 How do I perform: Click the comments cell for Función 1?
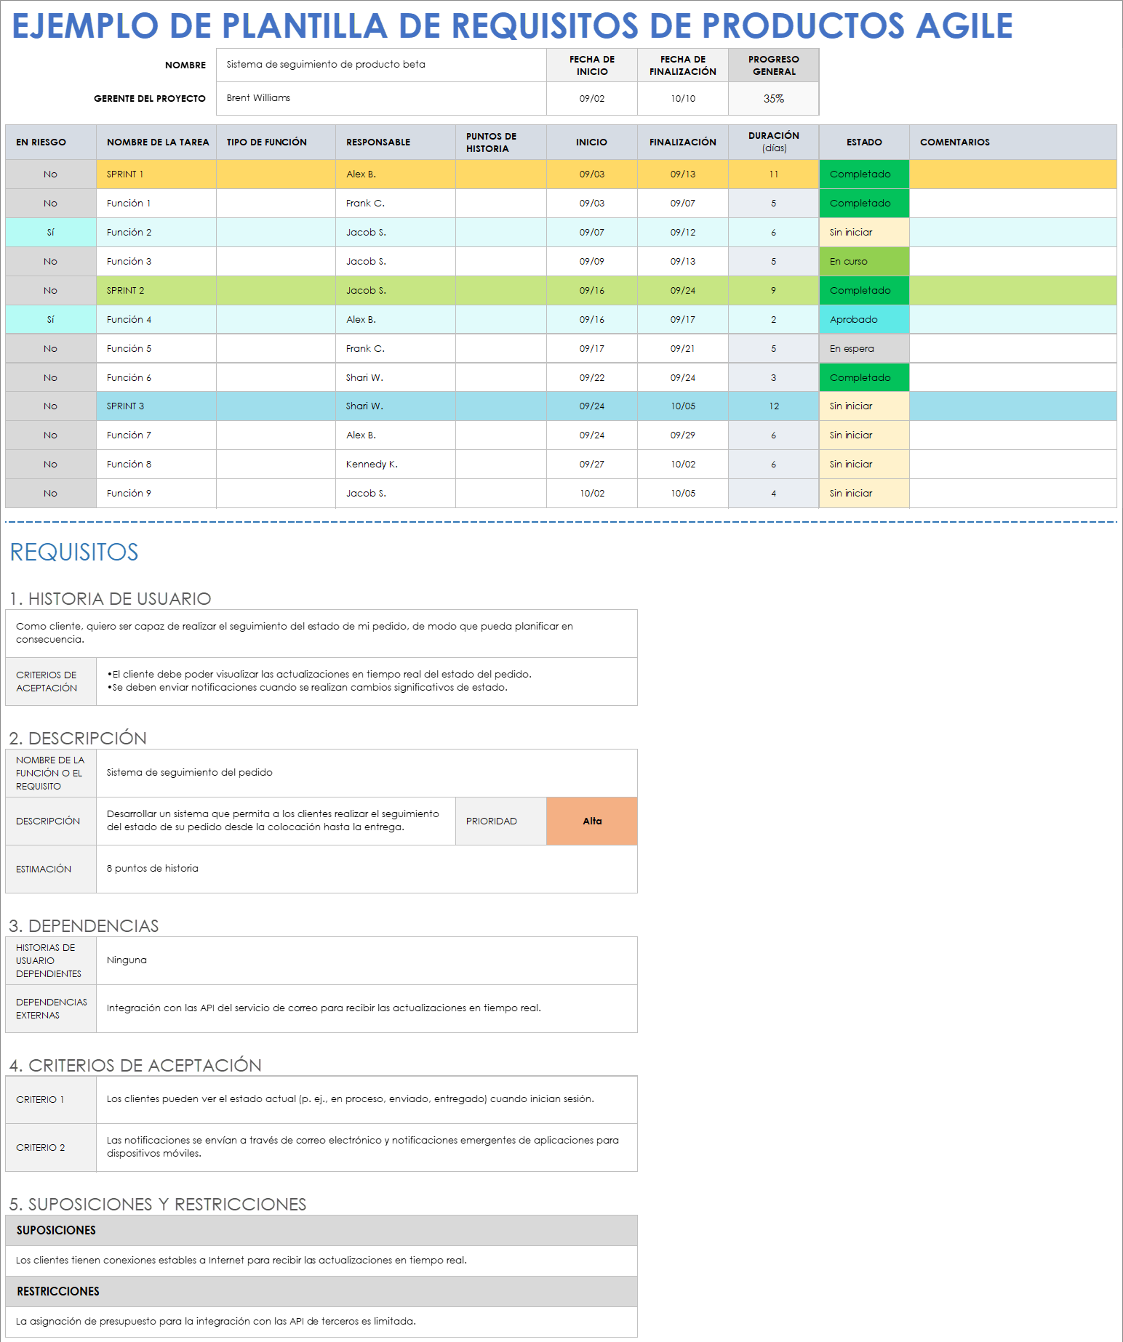(1013, 204)
